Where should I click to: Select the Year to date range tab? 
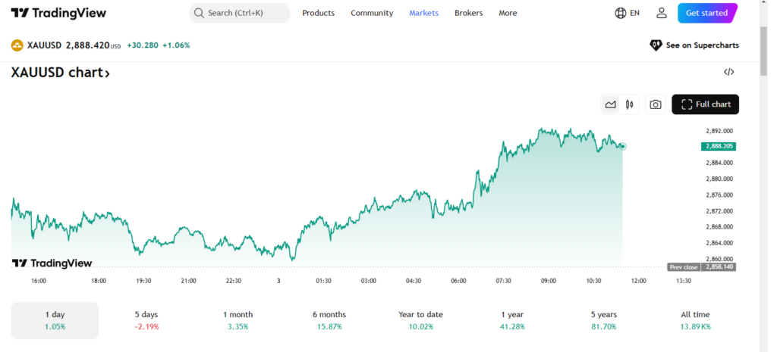(420, 320)
